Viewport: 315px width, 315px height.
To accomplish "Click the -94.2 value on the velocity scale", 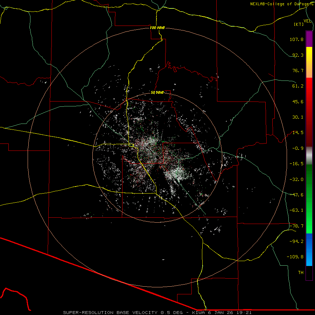I will coord(296,241).
